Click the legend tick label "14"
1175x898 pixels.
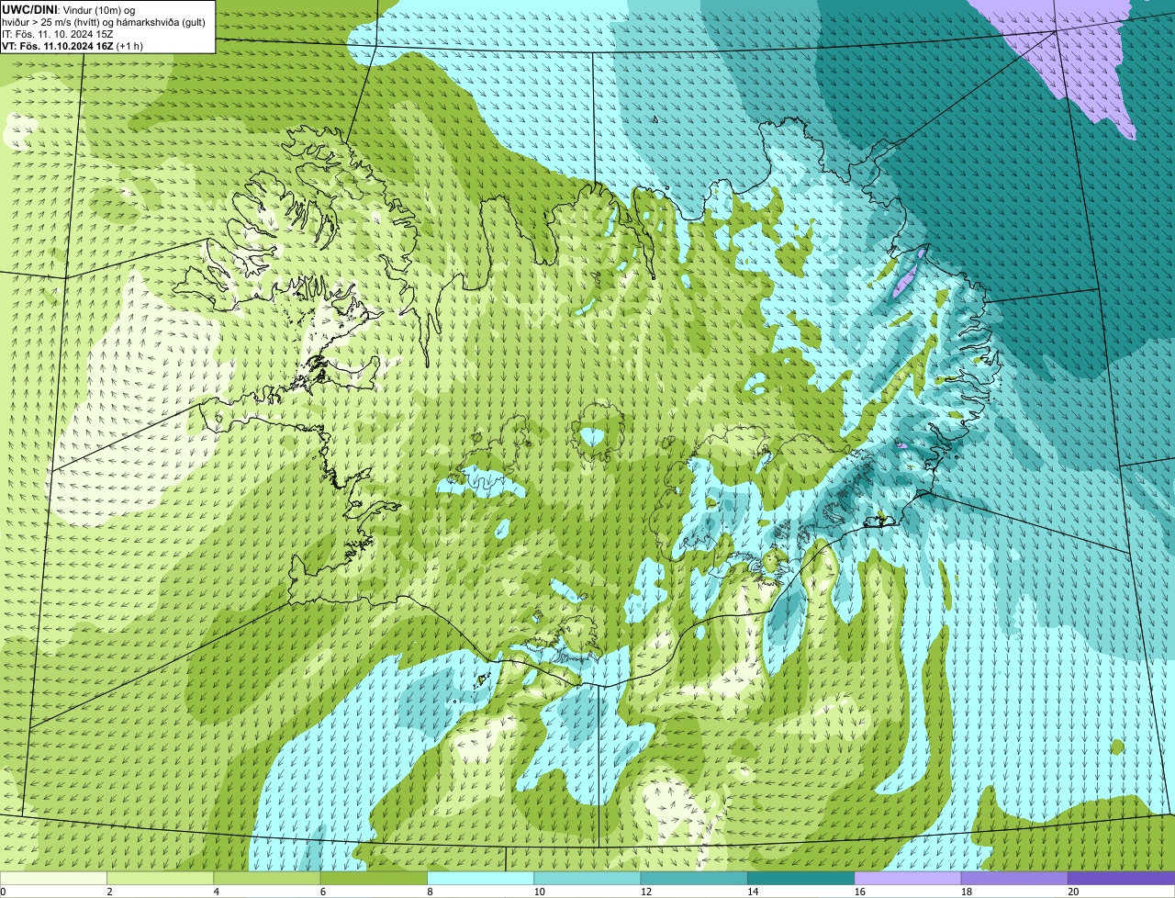[753, 892]
